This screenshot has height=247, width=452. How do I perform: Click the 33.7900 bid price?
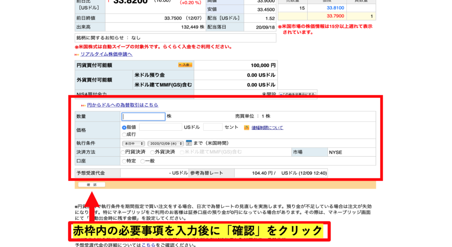pyautogui.click(x=335, y=16)
